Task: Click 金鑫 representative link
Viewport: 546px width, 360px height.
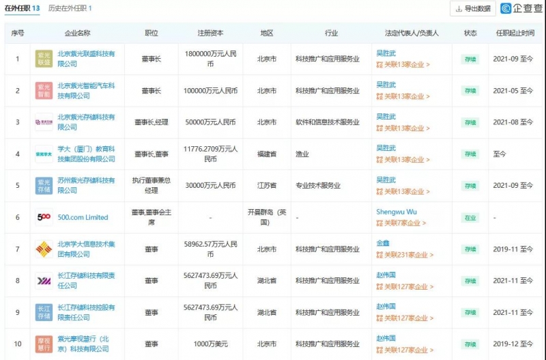Action: 383,243
